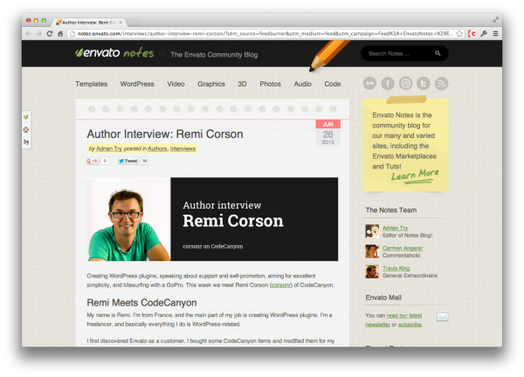Click Carmen Angerer's avatar thumbnail
The height and width of the screenshot is (377, 524).
[372, 251]
